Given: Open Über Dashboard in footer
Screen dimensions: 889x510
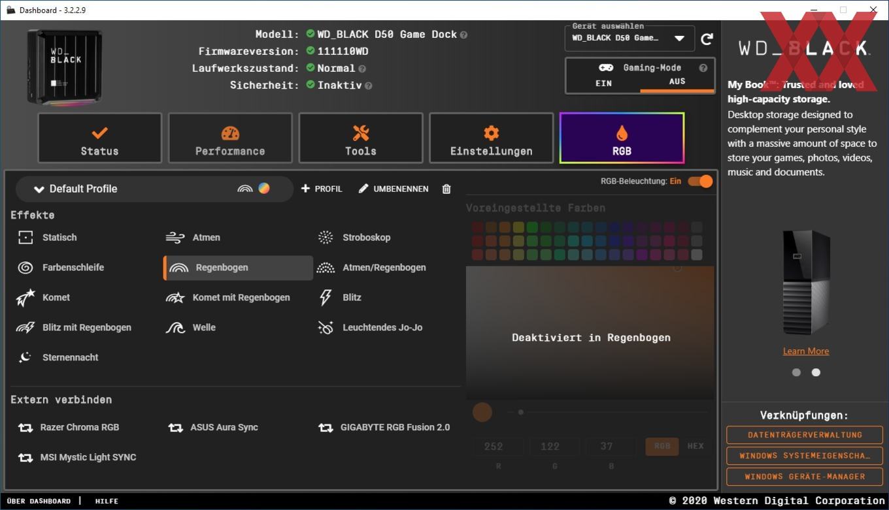Looking at the screenshot, I should (x=39, y=501).
